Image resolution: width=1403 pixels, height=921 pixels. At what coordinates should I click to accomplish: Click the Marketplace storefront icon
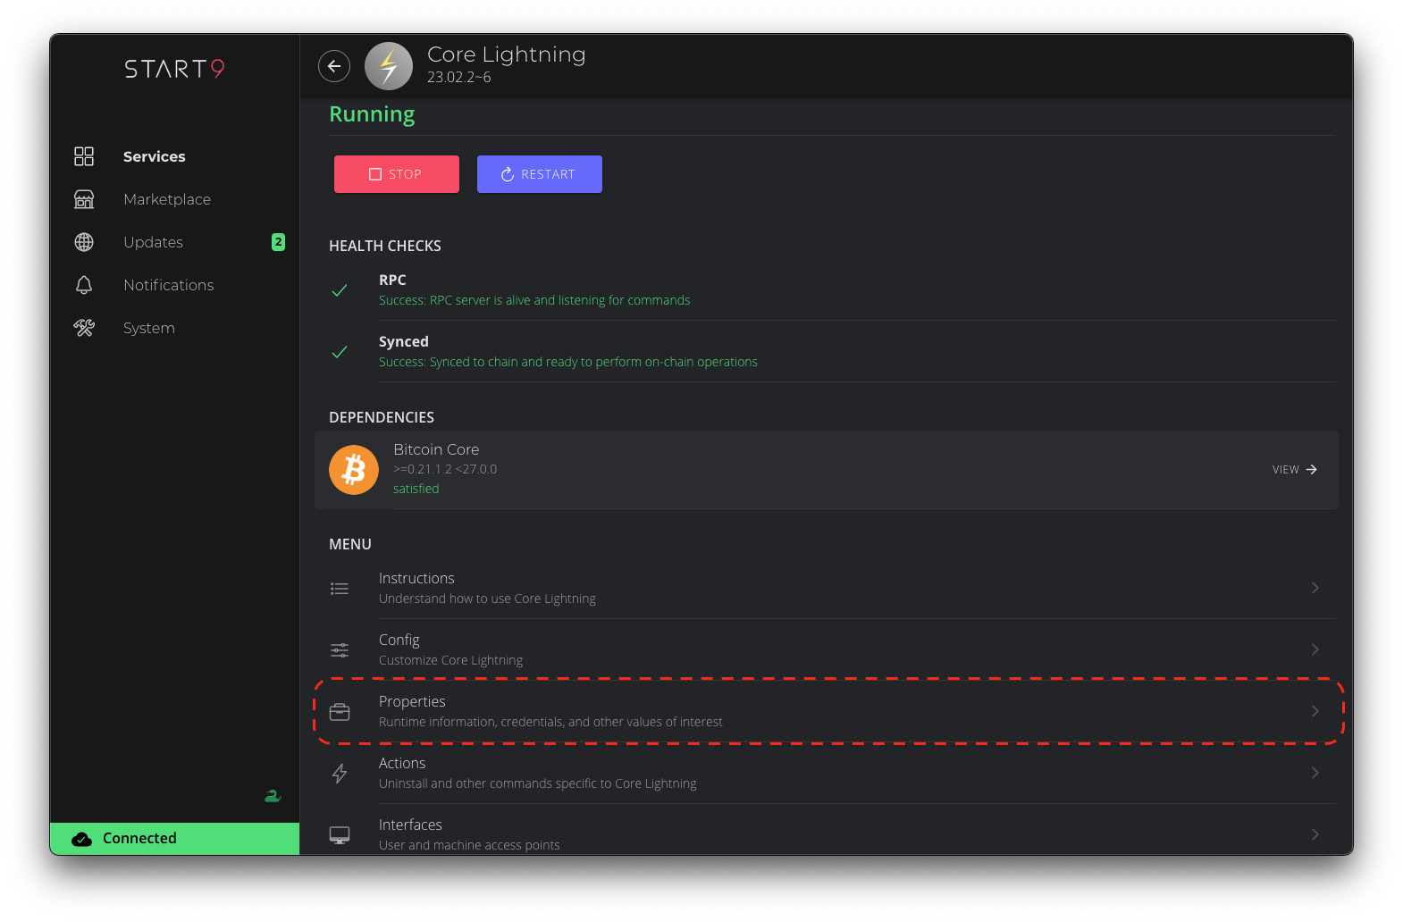pos(84,199)
